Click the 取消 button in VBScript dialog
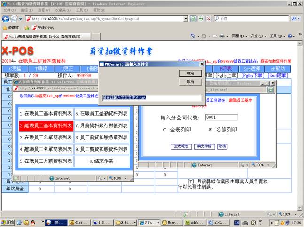Screen dimensions: 304x227 pos(190,82)
